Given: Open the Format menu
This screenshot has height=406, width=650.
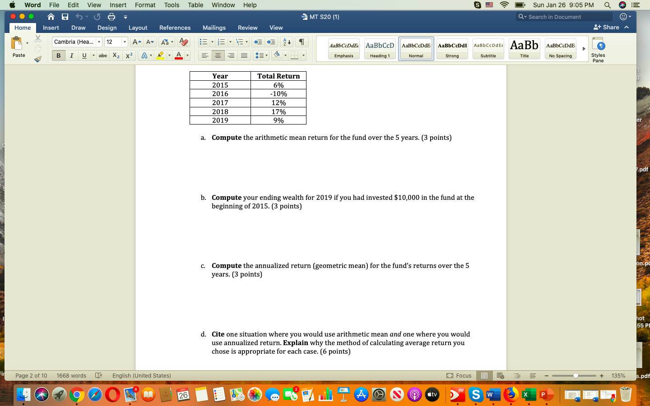Looking at the screenshot, I should (x=145, y=5).
